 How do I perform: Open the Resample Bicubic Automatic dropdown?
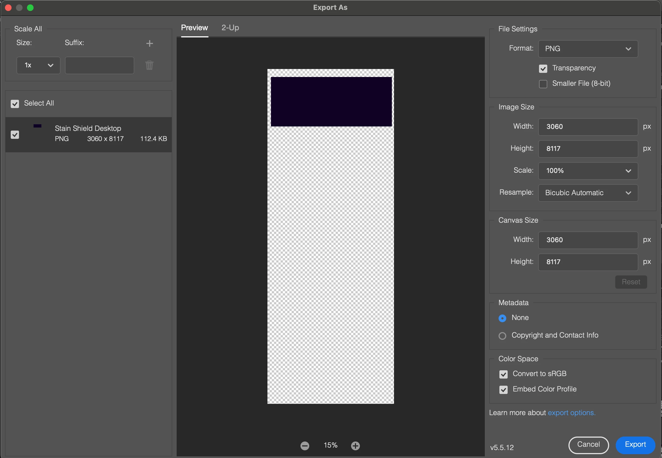pyautogui.click(x=588, y=193)
